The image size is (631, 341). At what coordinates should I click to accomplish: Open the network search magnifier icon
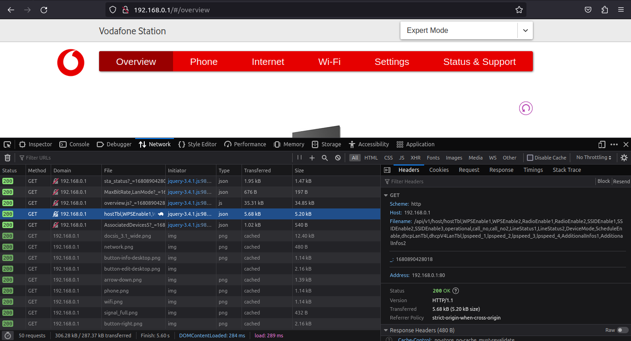click(x=325, y=158)
